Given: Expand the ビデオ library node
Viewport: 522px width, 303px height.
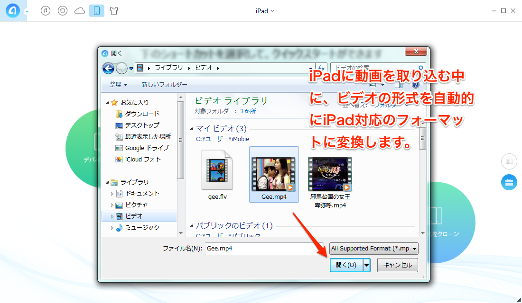Looking at the screenshot, I should pos(112,217).
